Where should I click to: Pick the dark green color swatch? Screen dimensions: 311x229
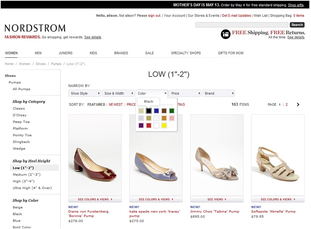(x=172, y=111)
